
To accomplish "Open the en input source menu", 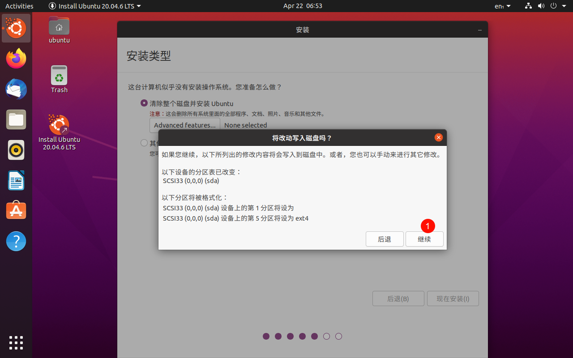I will pos(502,6).
